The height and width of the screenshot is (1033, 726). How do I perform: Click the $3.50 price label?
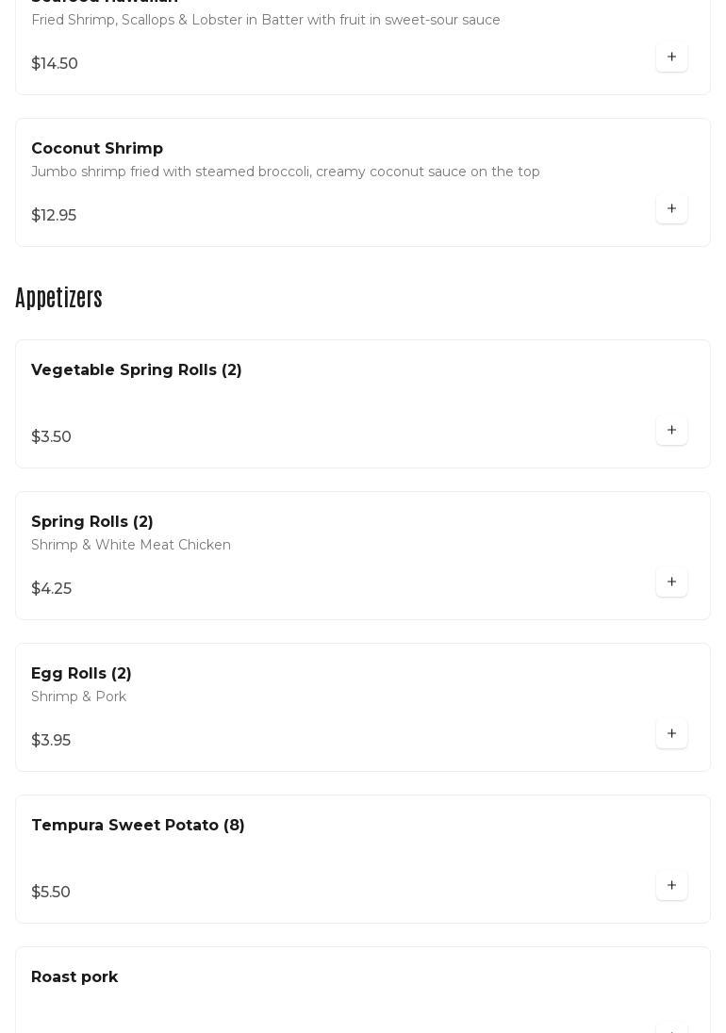pyautogui.click(x=51, y=437)
